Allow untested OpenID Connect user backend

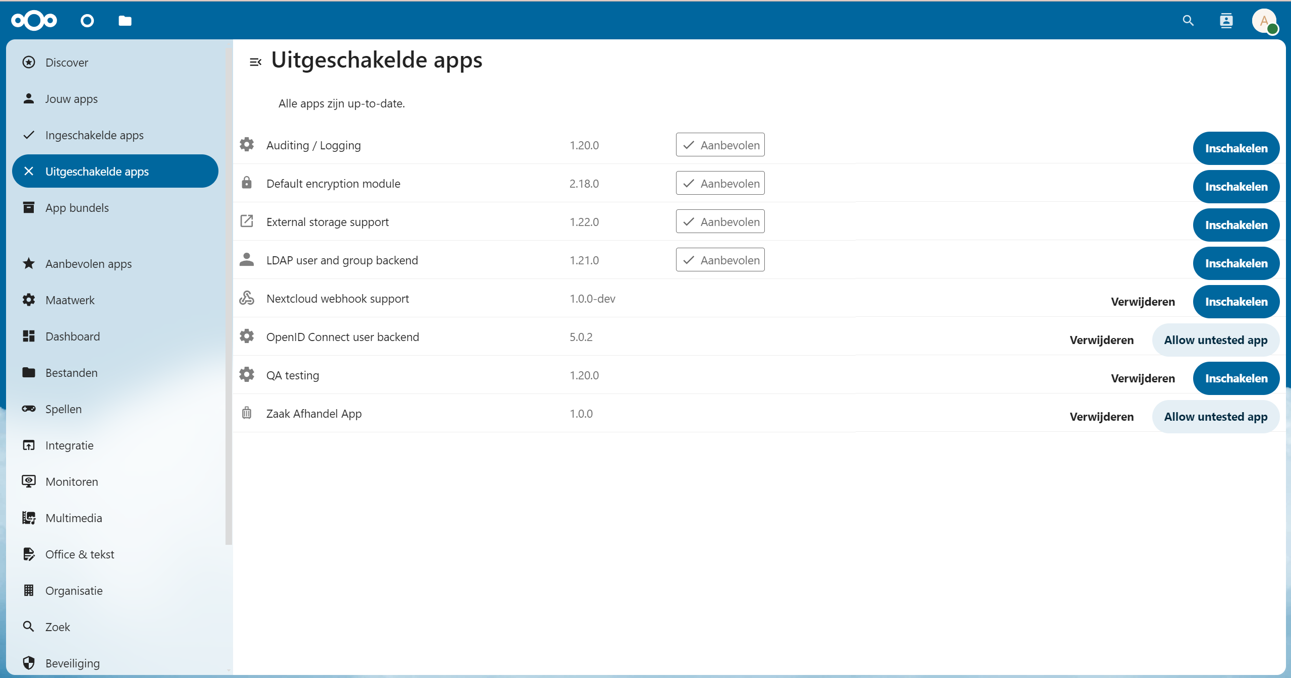click(x=1215, y=340)
